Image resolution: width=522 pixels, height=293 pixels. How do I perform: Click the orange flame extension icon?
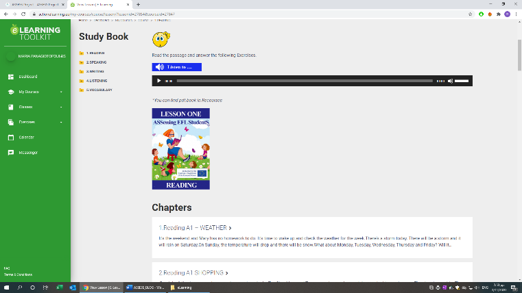(x=490, y=14)
